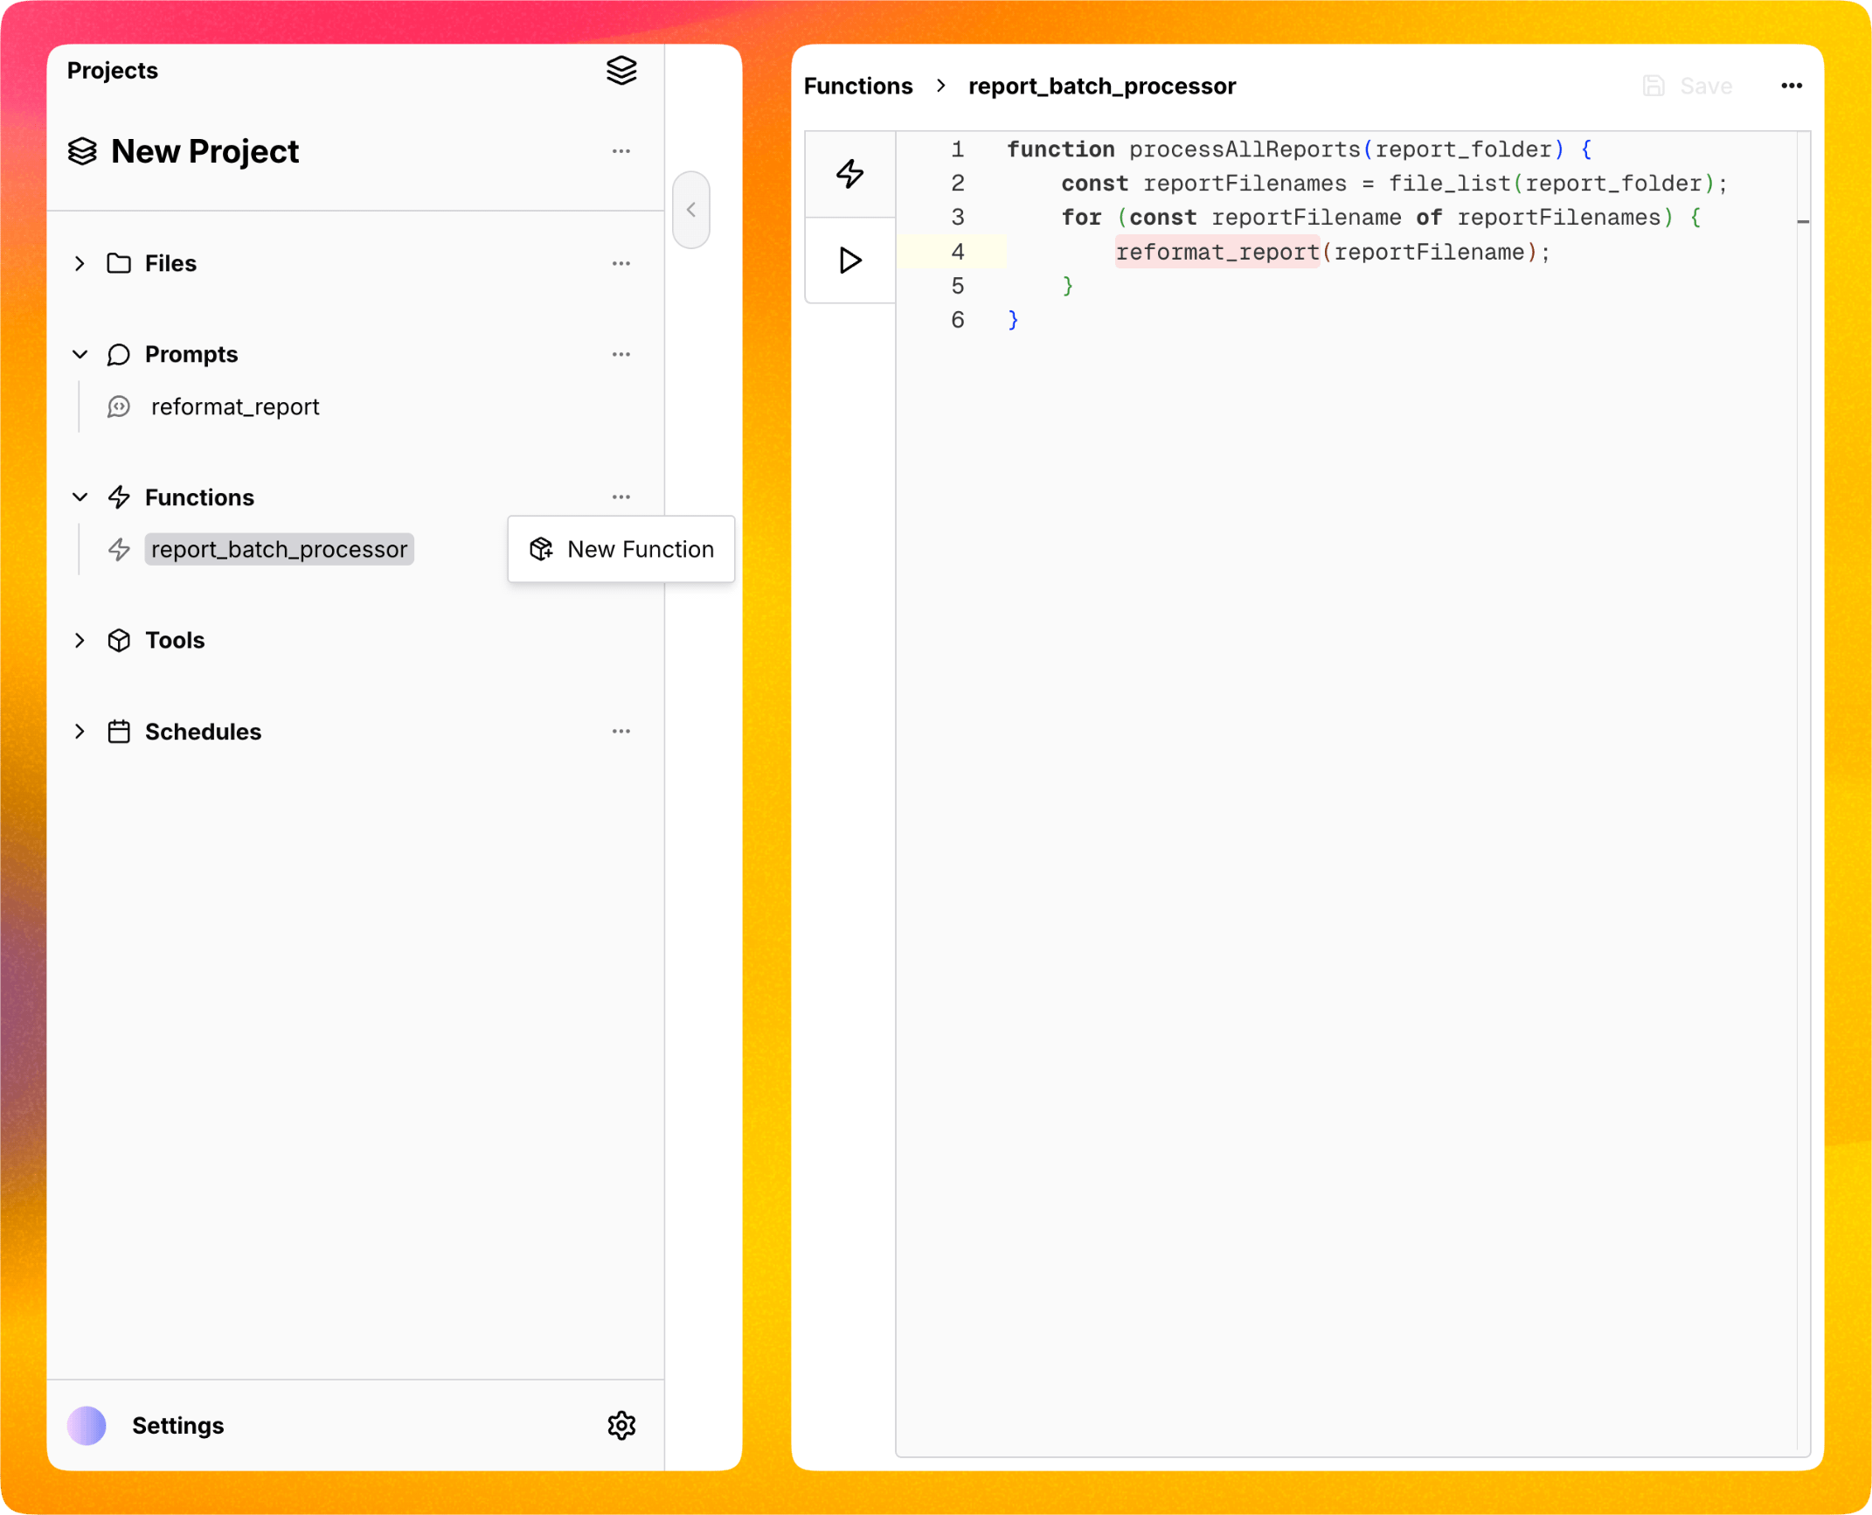Click the Functions breadcrumb link
The width and height of the screenshot is (1872, 1515).
click(x=857, y=86)
